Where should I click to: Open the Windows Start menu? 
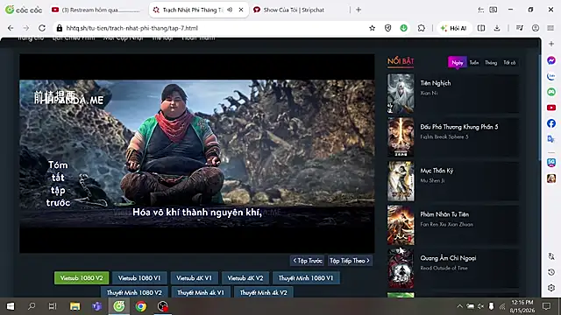[x=11, y=306]
